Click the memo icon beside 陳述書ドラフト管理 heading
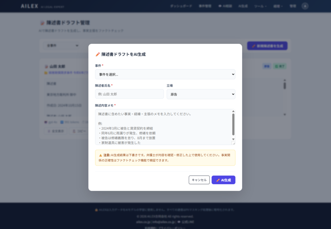Viewport: 331px width, 229px height. click(42, 23)
